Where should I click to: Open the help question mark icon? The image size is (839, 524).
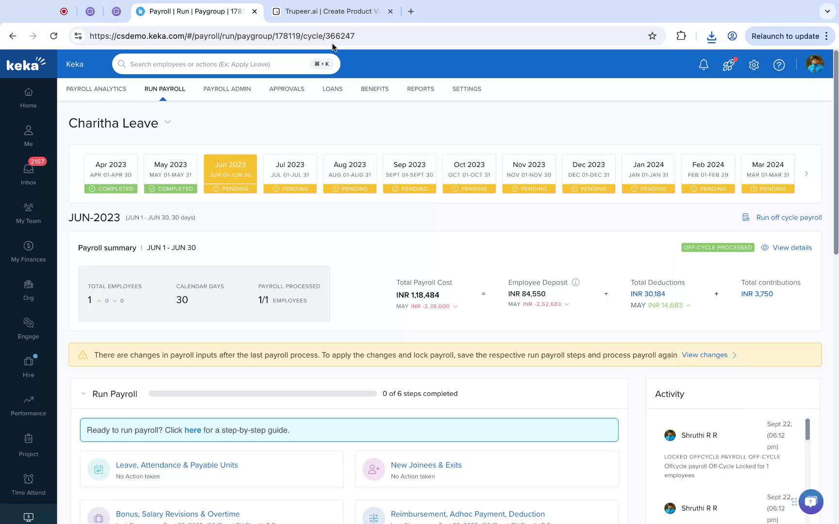tap(779, 64)
